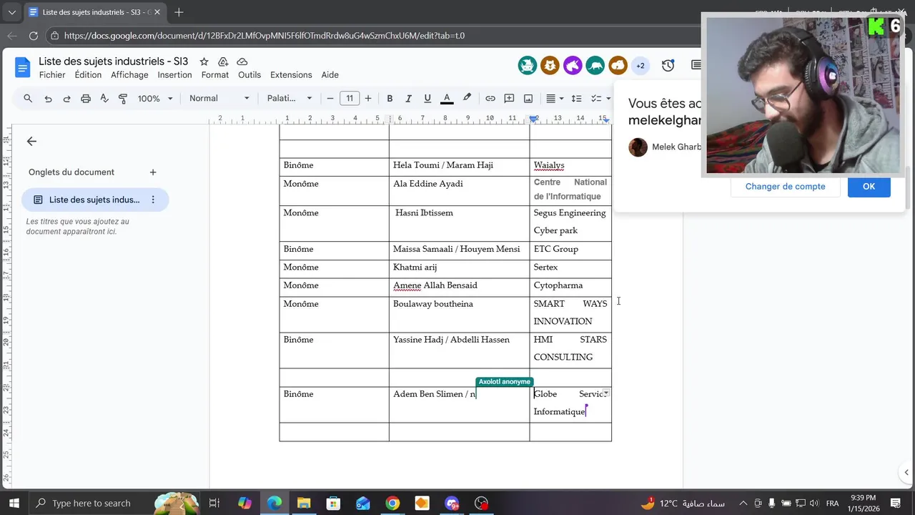Open the Fichier menu
The width and height of the screenshot is (915, 515).
(x=52, y=74)
